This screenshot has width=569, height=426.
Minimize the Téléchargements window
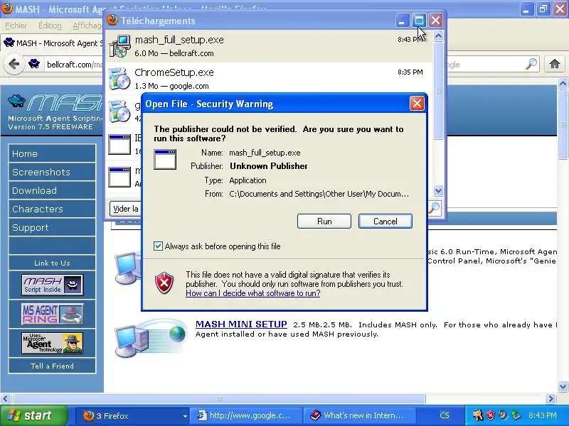tap(402, 21)
